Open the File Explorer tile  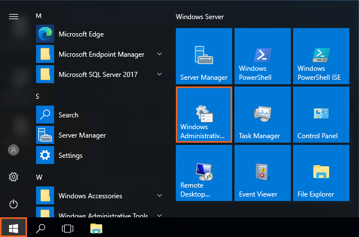[321, 173]
